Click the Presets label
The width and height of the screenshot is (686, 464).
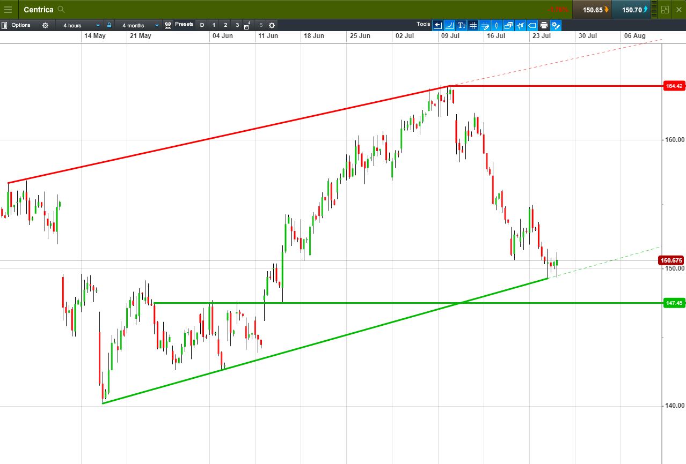click(x=184, y=24)
